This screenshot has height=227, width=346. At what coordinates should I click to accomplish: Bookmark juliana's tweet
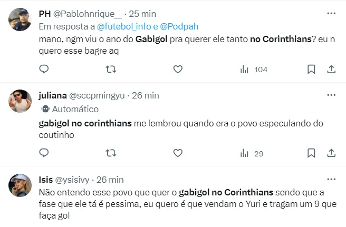(x=311, y=153)
